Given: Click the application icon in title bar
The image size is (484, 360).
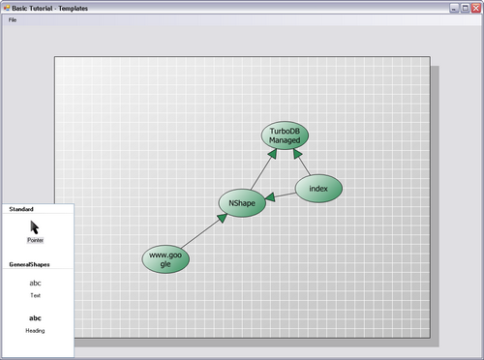Looking at the screenshot, I should point(7,8).
